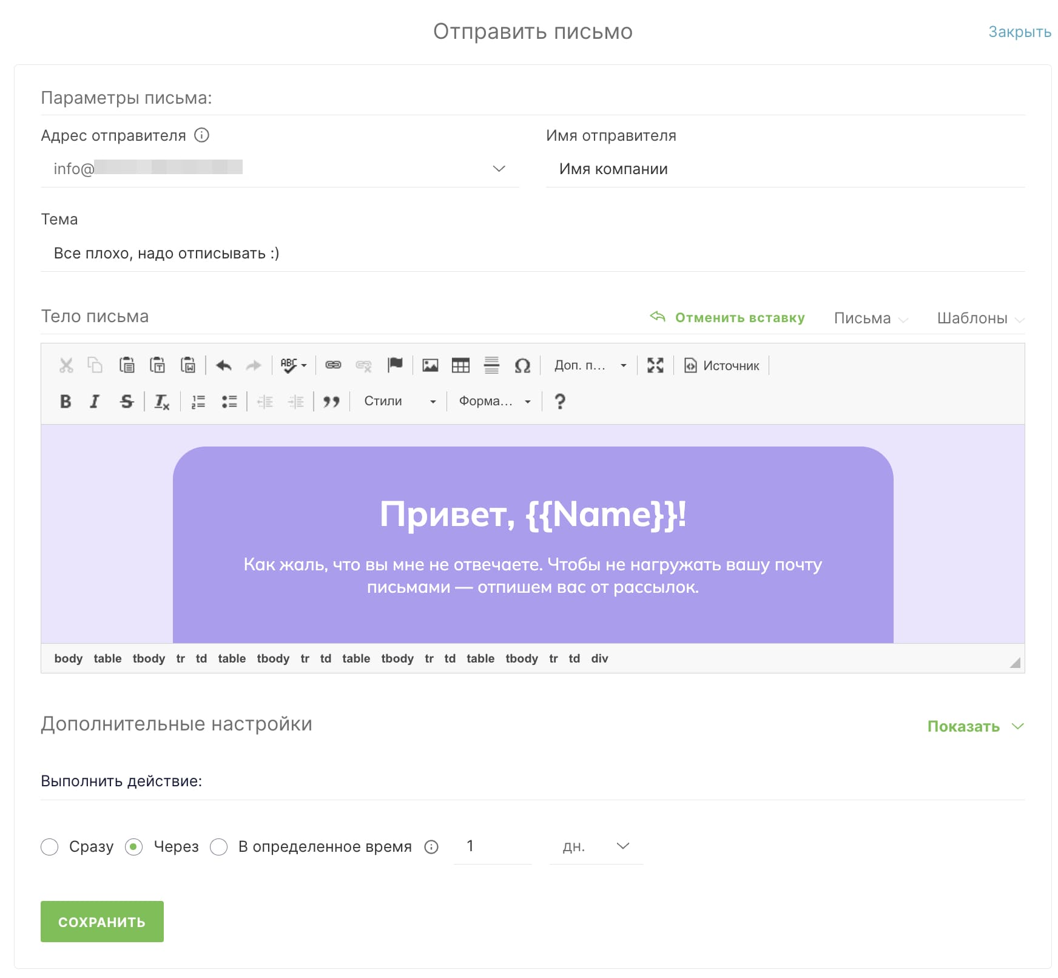Viewport: 1058px width, 978px height.
Task: Select div in the elements path bar
Action: coord(599,658)
